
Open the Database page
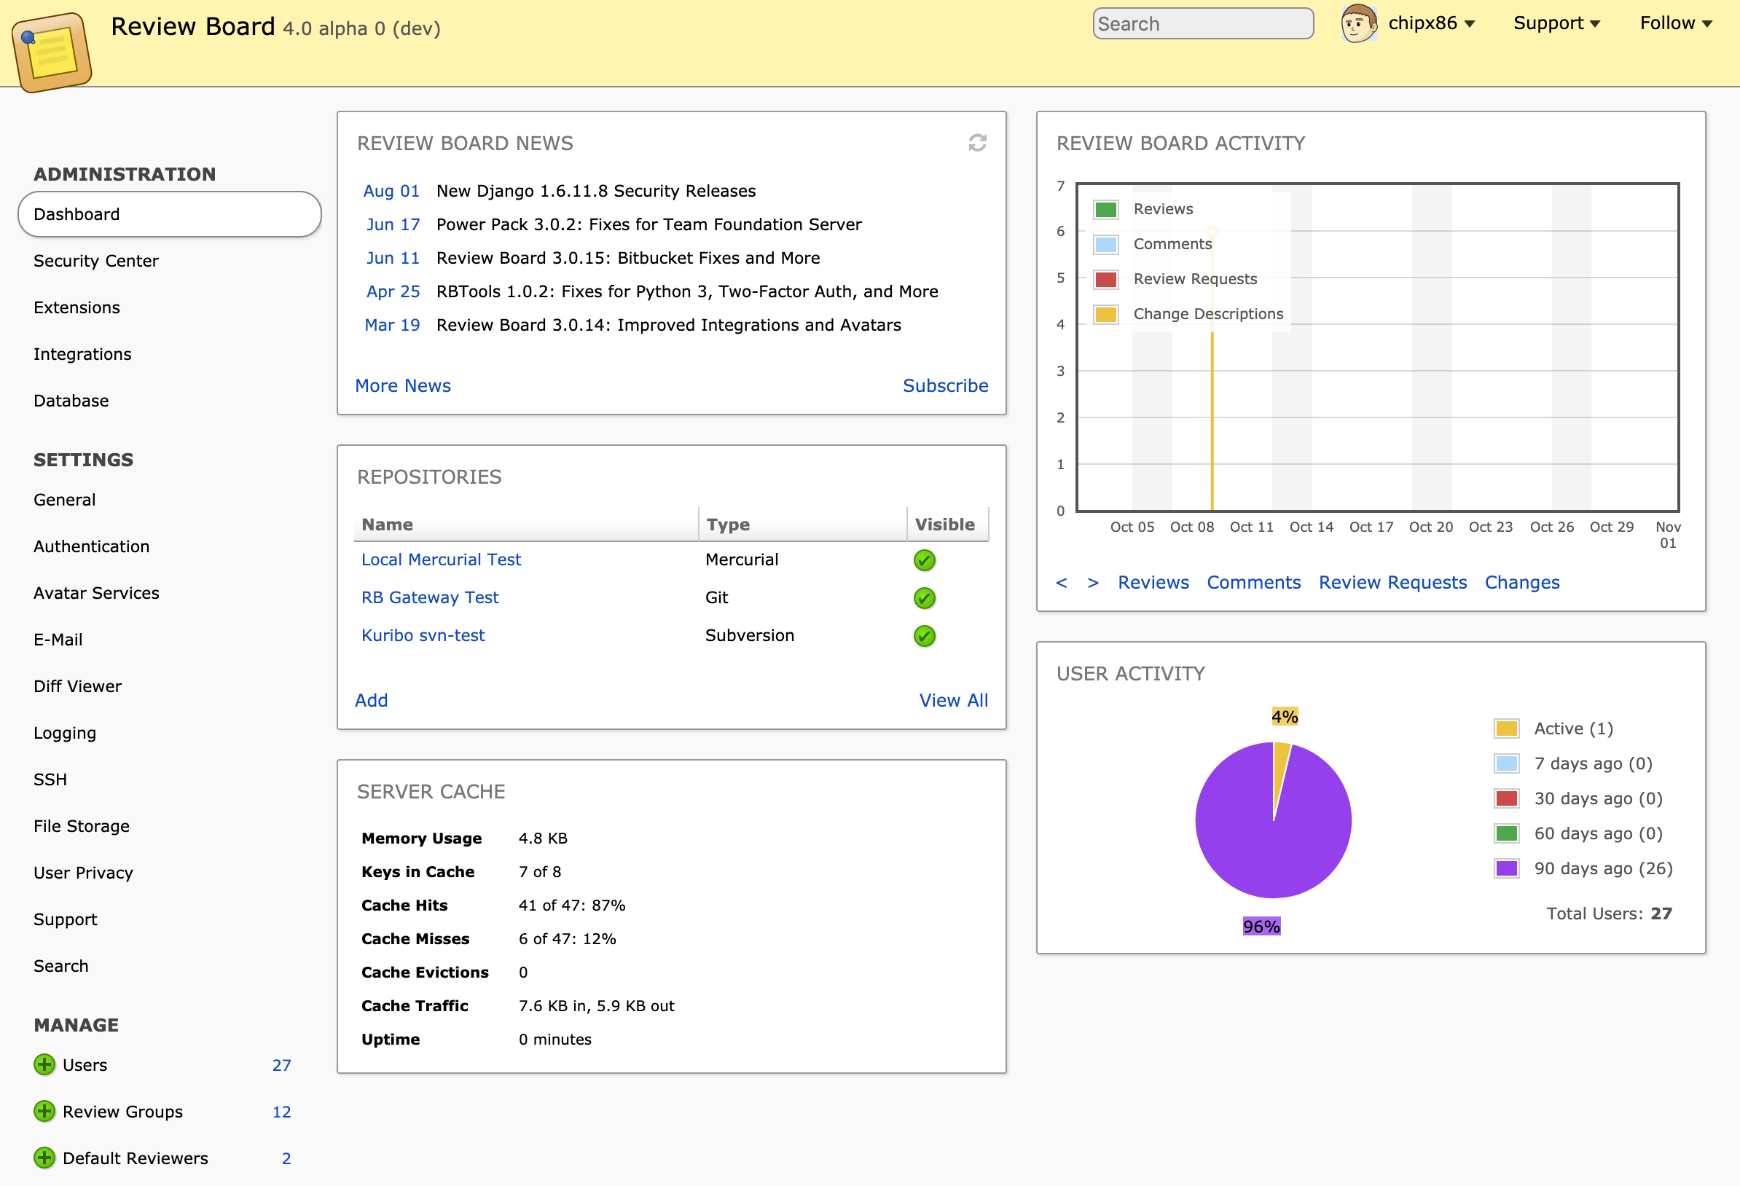(x=71, y=401)
